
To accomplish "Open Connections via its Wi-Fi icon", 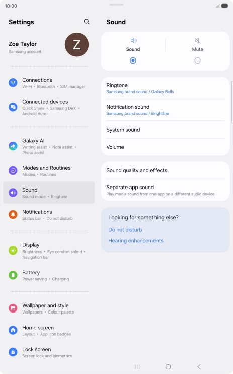I will [x=13, y=83].
